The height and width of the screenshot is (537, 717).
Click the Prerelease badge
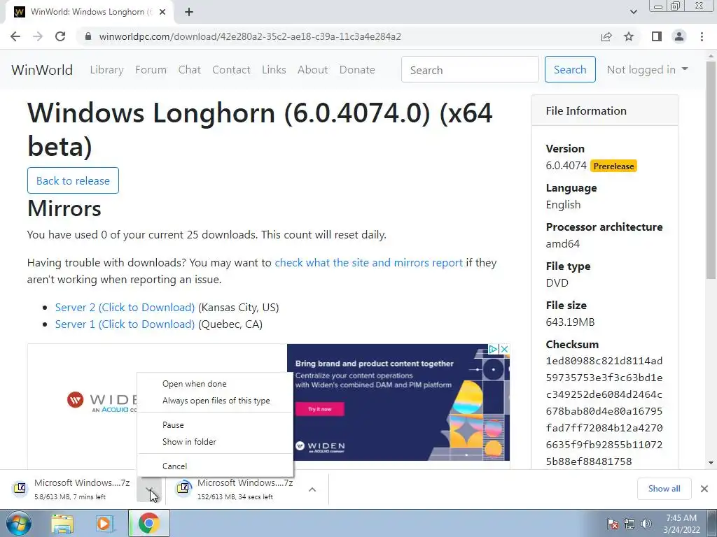click(613, 166)
